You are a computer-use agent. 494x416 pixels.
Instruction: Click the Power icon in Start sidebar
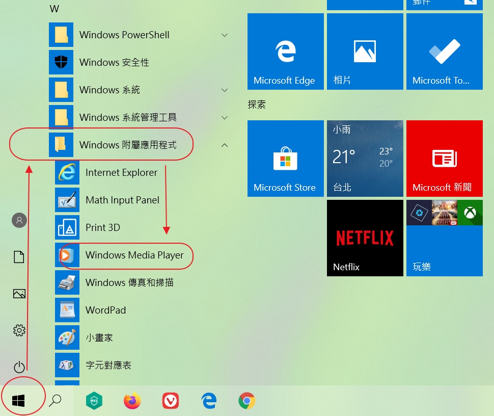tap(19, 367)
